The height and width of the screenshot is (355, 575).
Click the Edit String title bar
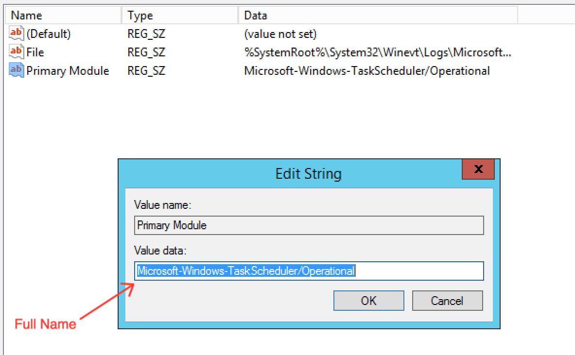(308, 173)
